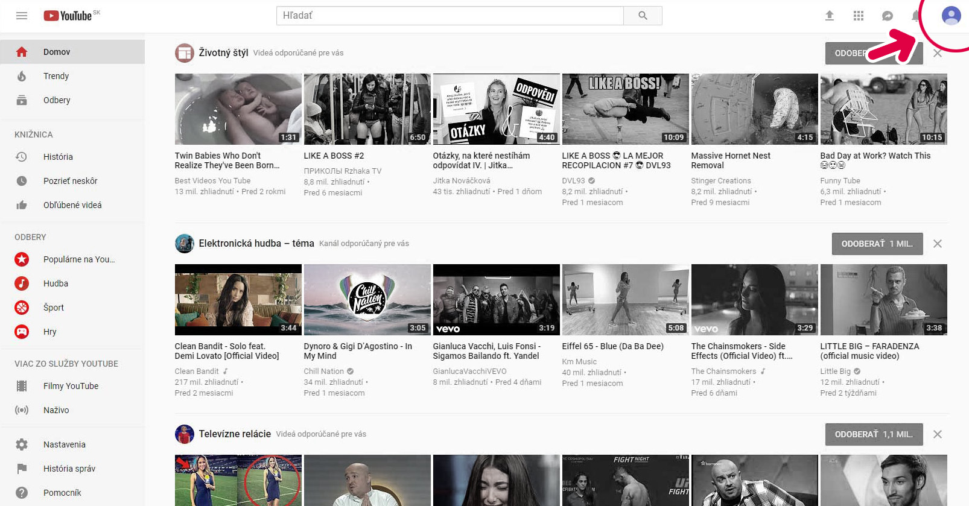Click the Filmy YouTube film icon
The width and height of the screenshot is (969, 506).
click(x=22, y=386)
